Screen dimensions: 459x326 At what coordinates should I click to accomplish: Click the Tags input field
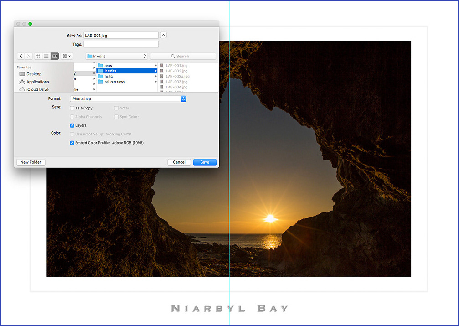[121, 44]
